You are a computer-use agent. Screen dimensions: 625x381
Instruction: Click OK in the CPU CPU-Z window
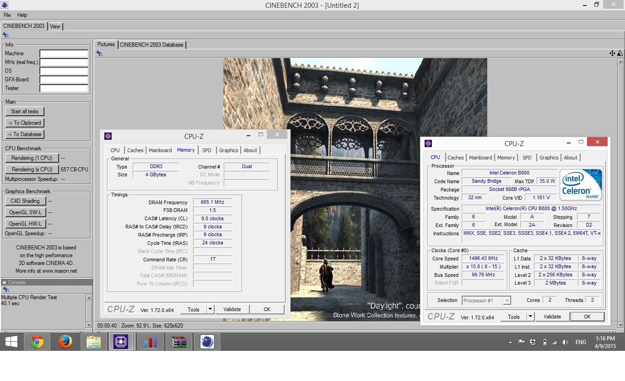(x=587, y=317)
